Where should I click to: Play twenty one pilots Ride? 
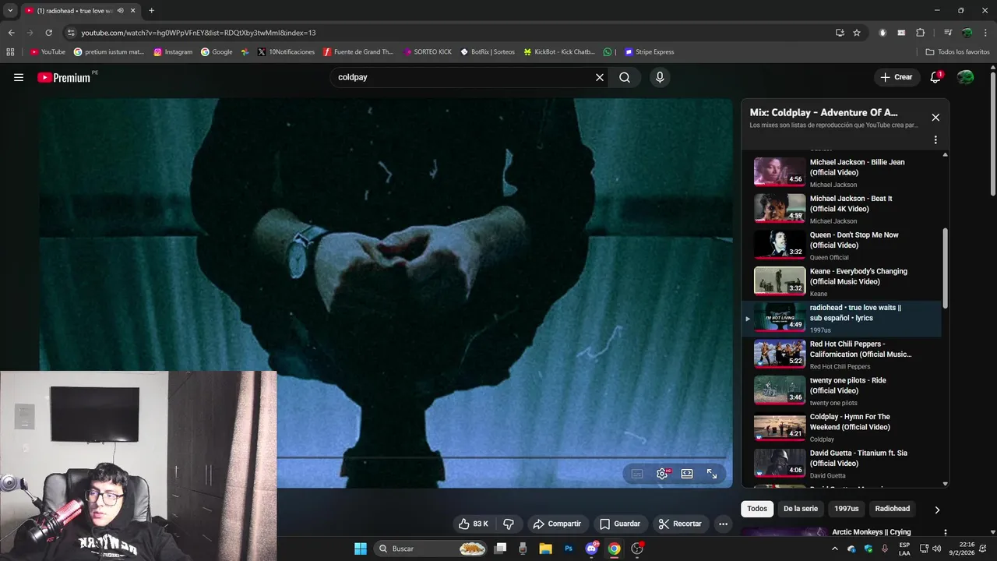(x=841, y=390)
